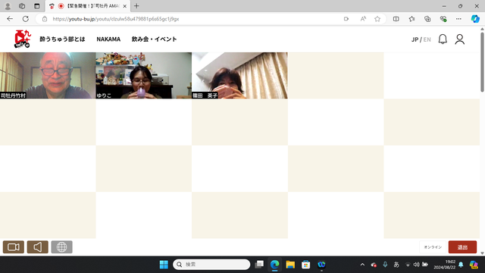Viewport: 485px width, 273px height.
Task: Open a new browser tab
Action: click(x=136, y=6)
